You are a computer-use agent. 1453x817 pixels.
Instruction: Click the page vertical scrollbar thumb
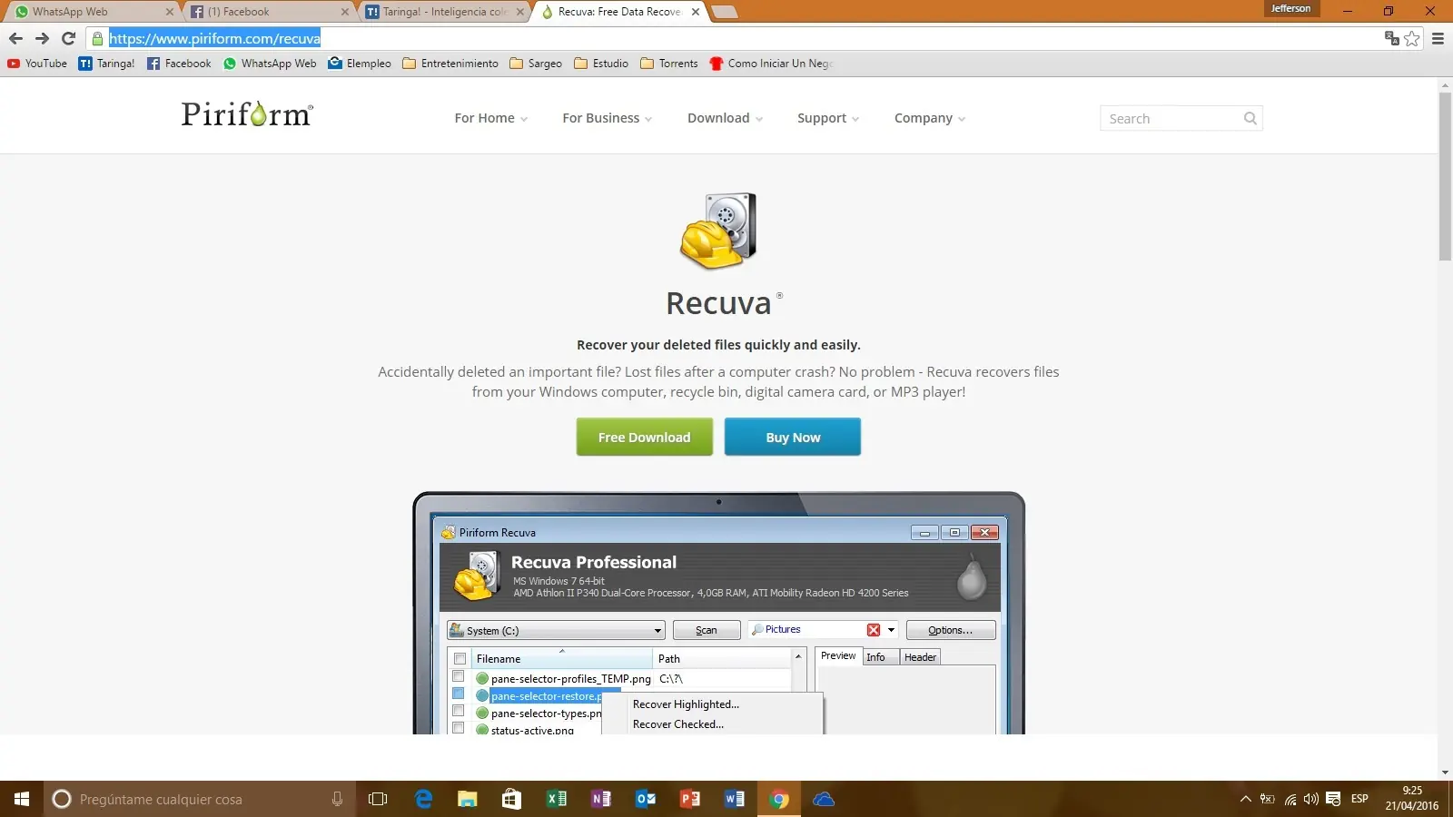pos(1445,176)
